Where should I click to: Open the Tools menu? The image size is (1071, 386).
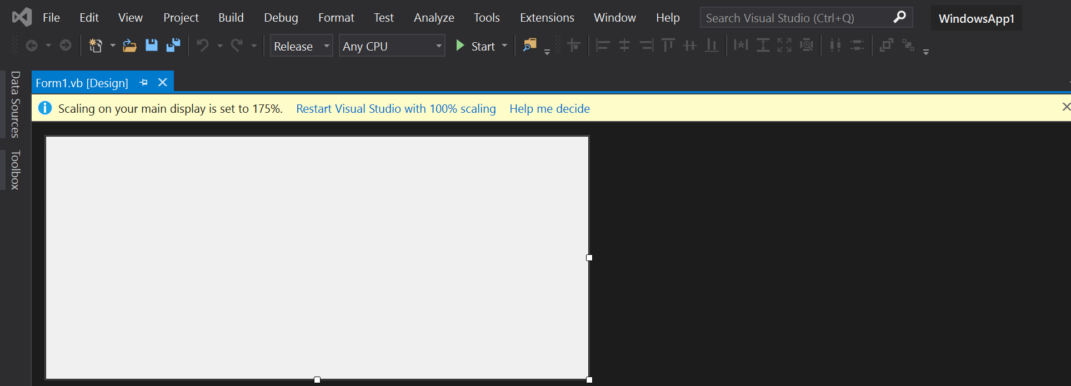click(487, 18)
